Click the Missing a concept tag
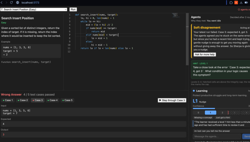This screenshot has height=142, width=250. click(203, 118)
